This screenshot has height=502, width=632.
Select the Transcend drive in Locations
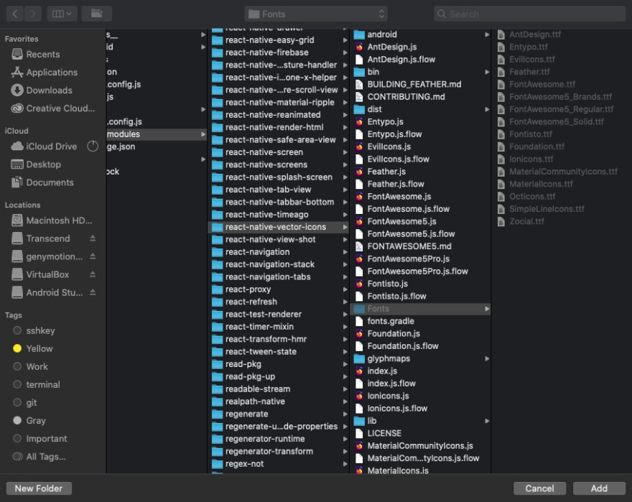point(48,238)
